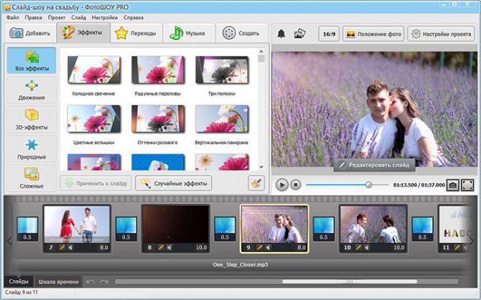
Task: Open the Природные effects category
Action: click(x=31, y=149)
